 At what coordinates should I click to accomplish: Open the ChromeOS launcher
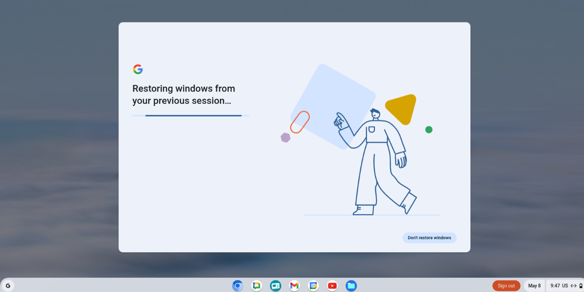8,286
